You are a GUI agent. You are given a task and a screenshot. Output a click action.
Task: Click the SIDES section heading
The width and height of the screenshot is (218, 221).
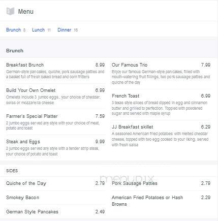coord(12,171)
